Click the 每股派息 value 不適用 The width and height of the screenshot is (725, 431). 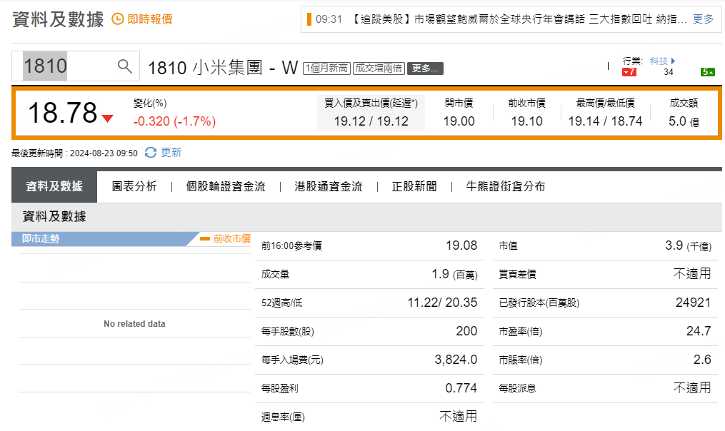pos(691,388)
